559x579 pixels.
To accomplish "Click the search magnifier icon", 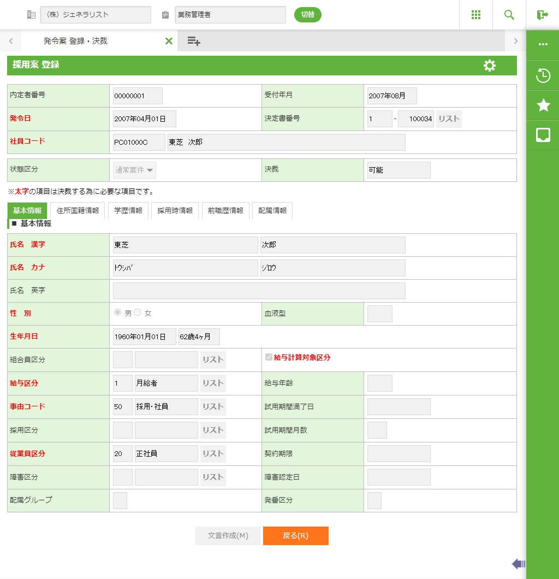I will click(x=509, y=15).
